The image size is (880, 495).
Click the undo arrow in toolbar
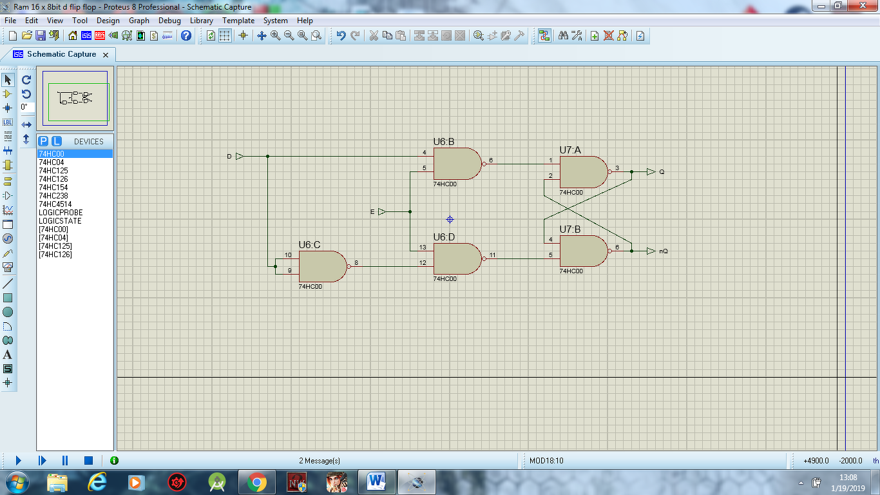[341, 35]
